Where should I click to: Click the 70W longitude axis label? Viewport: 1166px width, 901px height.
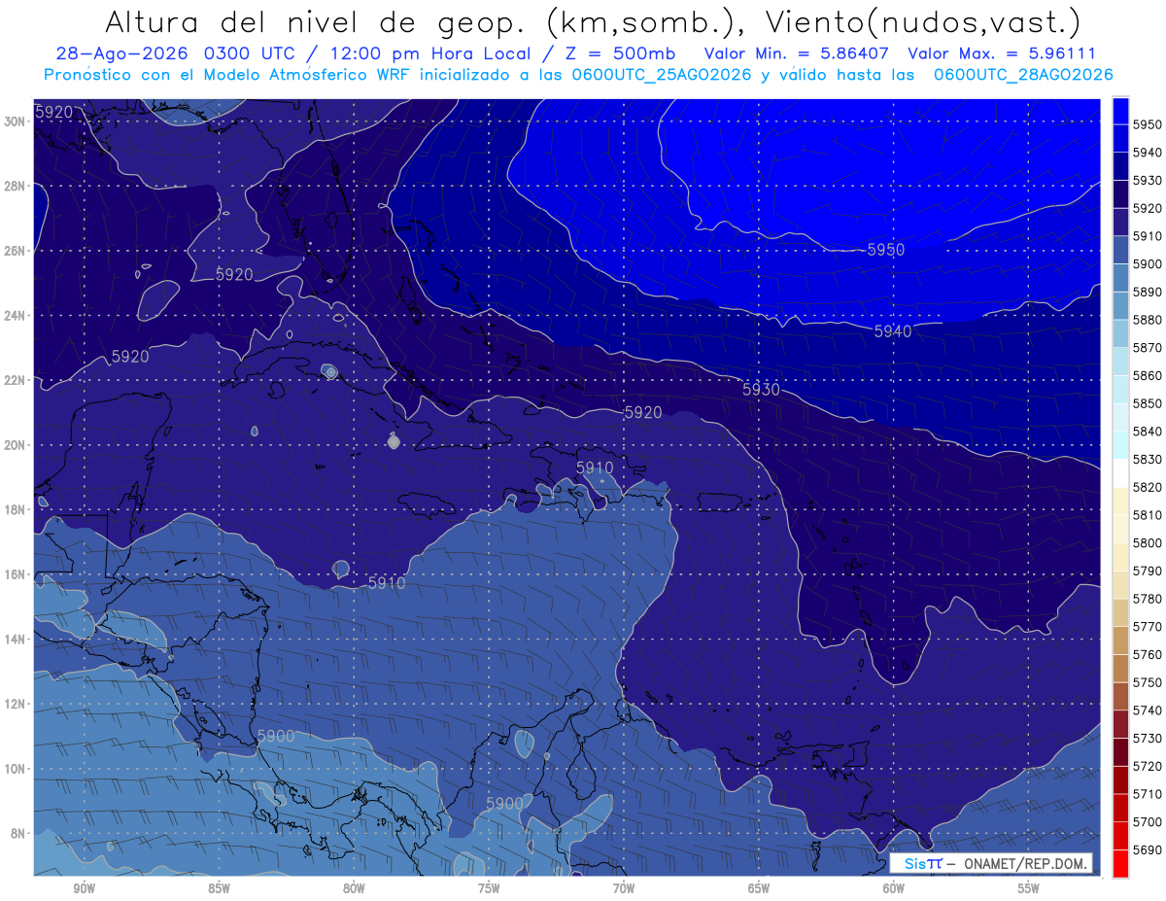click(x=624, y=889)
